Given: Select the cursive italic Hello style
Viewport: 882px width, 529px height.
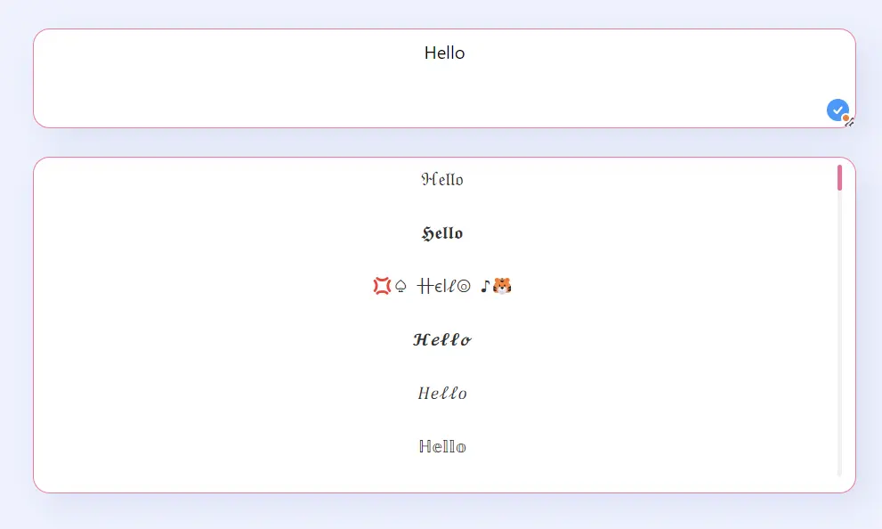Looking at the screenshot, I should pos(441,393).
